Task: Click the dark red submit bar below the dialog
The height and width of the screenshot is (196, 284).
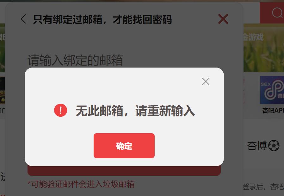Action: pos(124,171)
